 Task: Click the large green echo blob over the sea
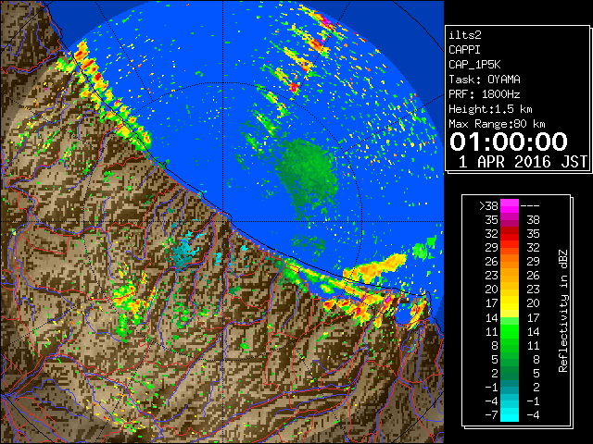(307, 176)
